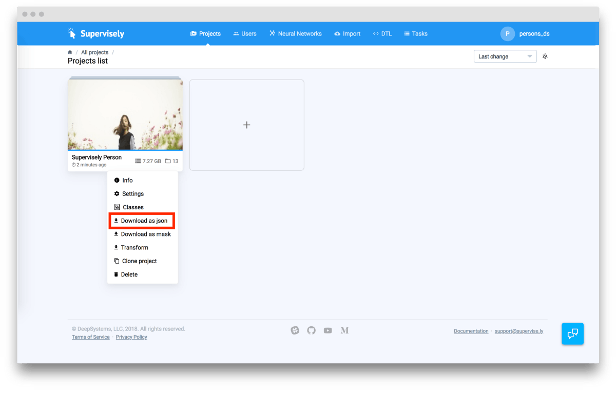Click the Slack icon in the footer
The width and height of the screenshot is (616, 393).
[x=295, y=330]
